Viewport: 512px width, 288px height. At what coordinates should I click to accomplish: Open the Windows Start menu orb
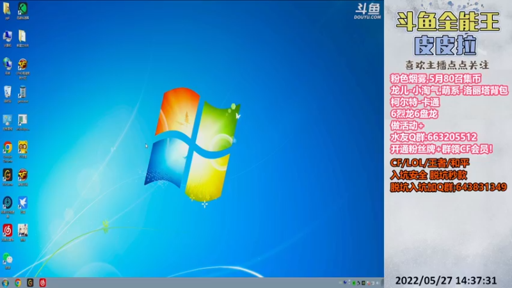[6, 283]
